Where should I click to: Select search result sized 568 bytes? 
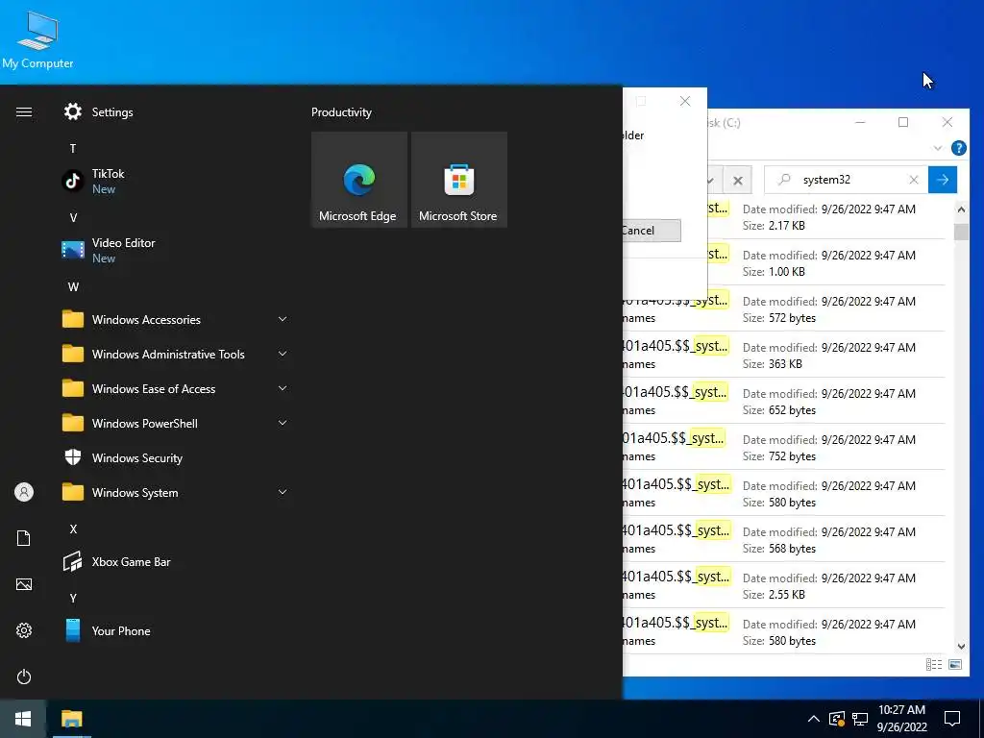click(784, 540)
